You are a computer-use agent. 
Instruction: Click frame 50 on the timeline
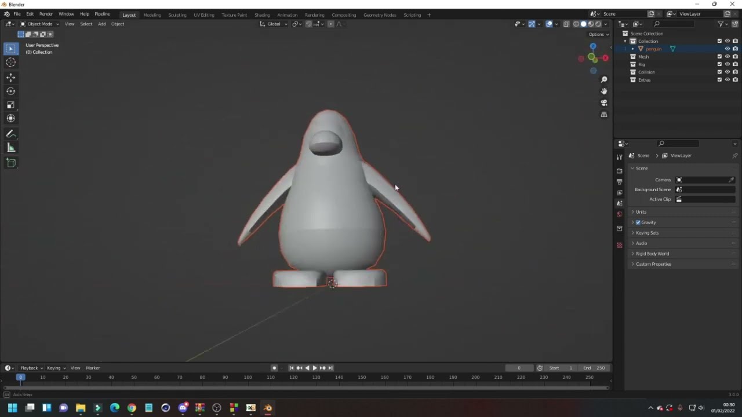click(133, 377)
